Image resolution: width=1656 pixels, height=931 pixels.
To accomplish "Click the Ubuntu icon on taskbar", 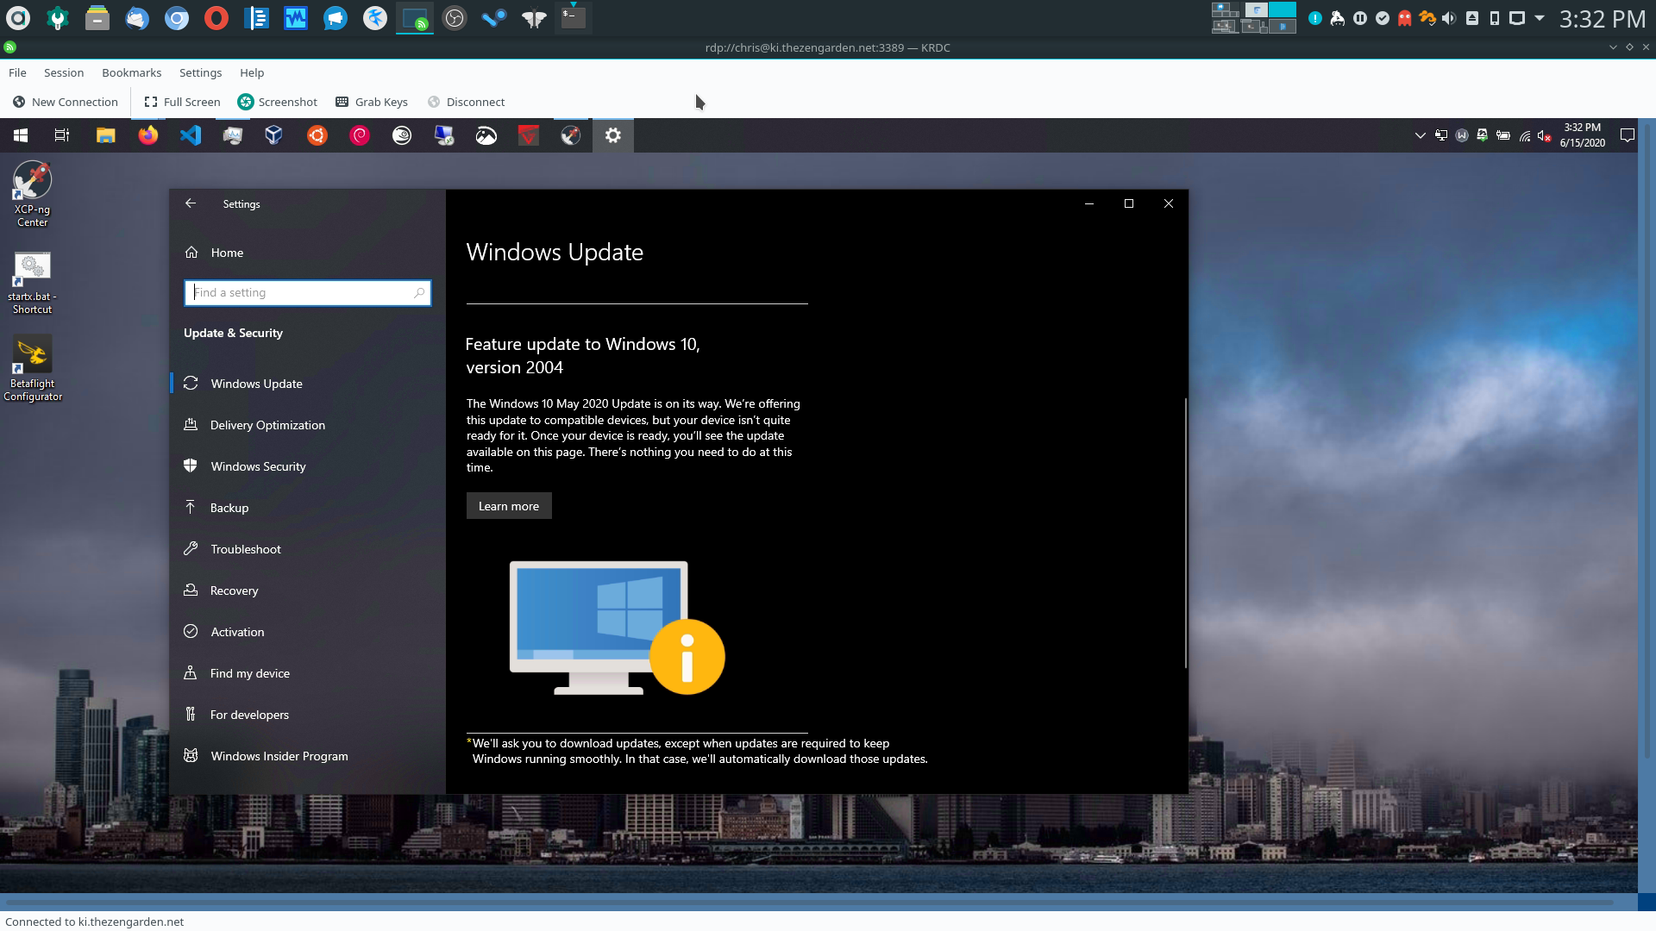I will pyautogui.click(x=317, y=135).
